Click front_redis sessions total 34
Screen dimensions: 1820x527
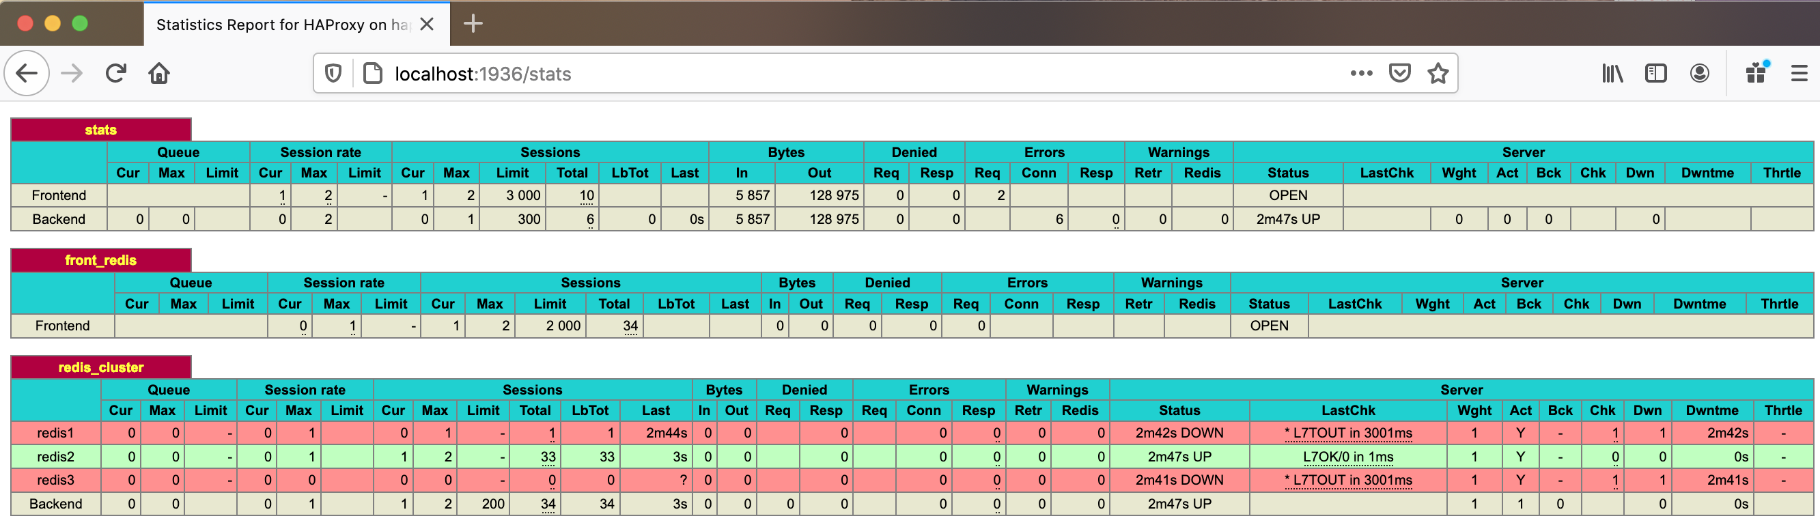[630, 326]
